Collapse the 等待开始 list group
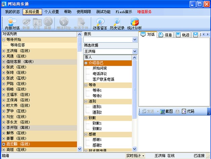 pyautogui.click(x=4, y=40)
